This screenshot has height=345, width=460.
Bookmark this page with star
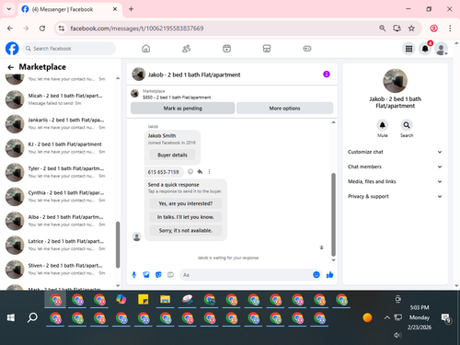pyautogui.click(x=411, y=29)
